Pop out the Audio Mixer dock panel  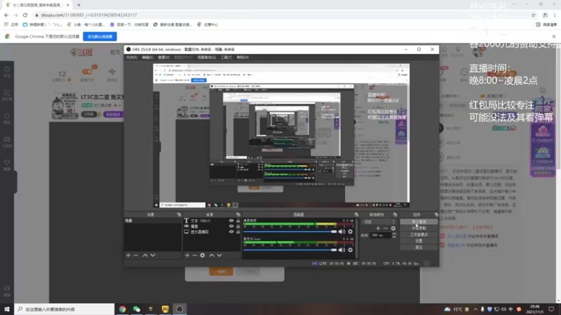pyautogui.click(x=356, y=215)
